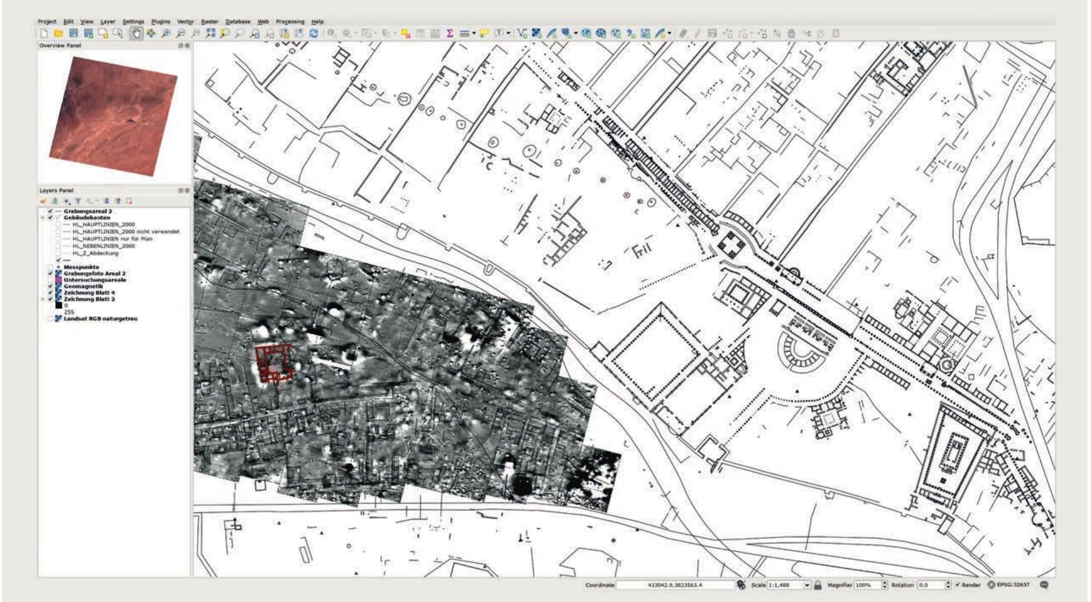This screenshot has height=602, width=1091.
Task: Click the Deselect Features icon
Action: pos(406,34)
